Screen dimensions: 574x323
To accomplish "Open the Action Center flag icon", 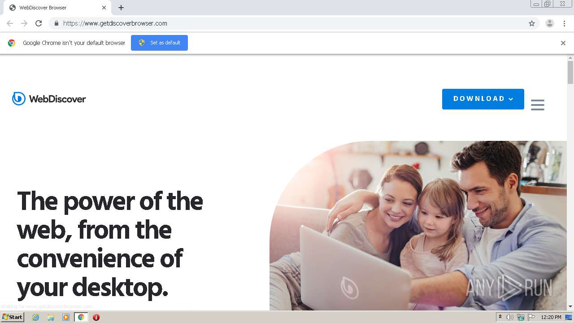I will 531,317.
